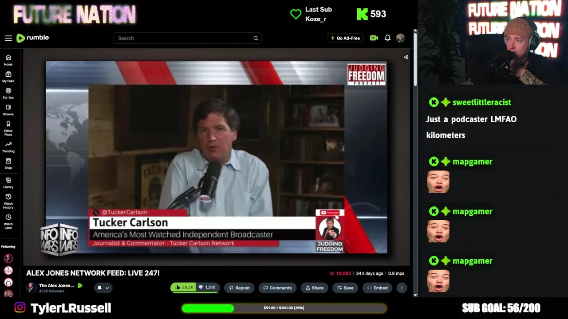Image resolution: width=568 pixels, height=319 pixels.
Task: Click the 10,062 viewers count
Action: pos(340,273)
